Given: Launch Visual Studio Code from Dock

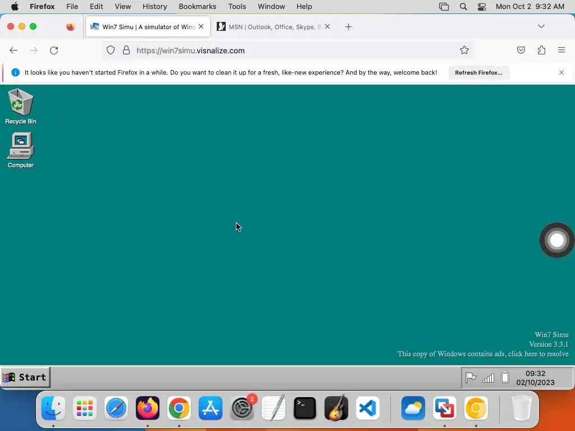Looking at the screenshot, I should click(x=367, y=407).
